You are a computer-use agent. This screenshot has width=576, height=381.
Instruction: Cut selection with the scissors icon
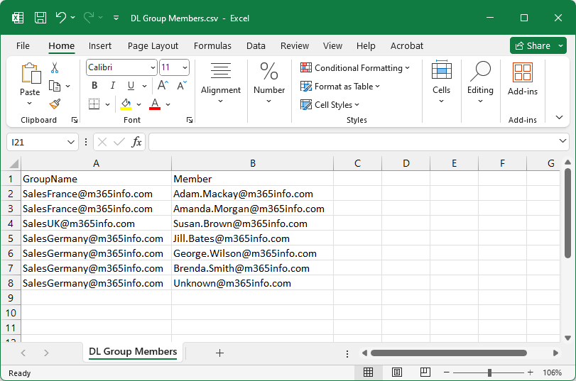(55, 67)
